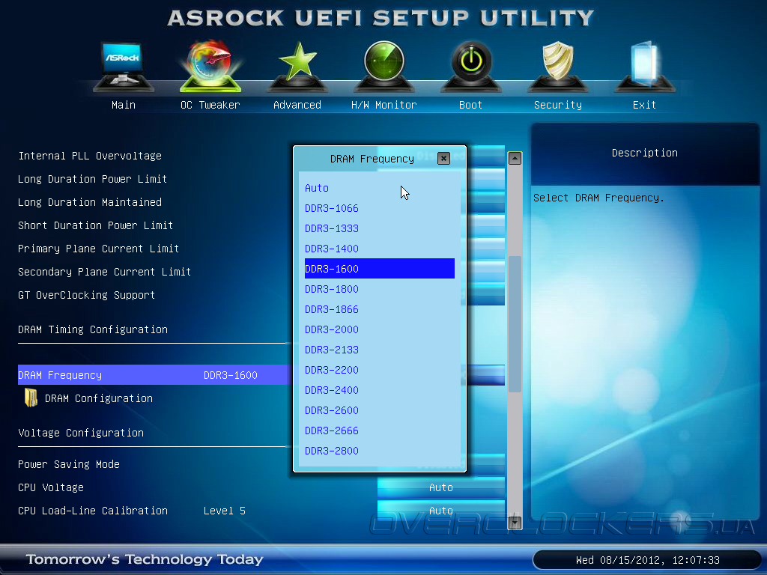
Task: Open the Security tab label
Action: tap(557, 105)
